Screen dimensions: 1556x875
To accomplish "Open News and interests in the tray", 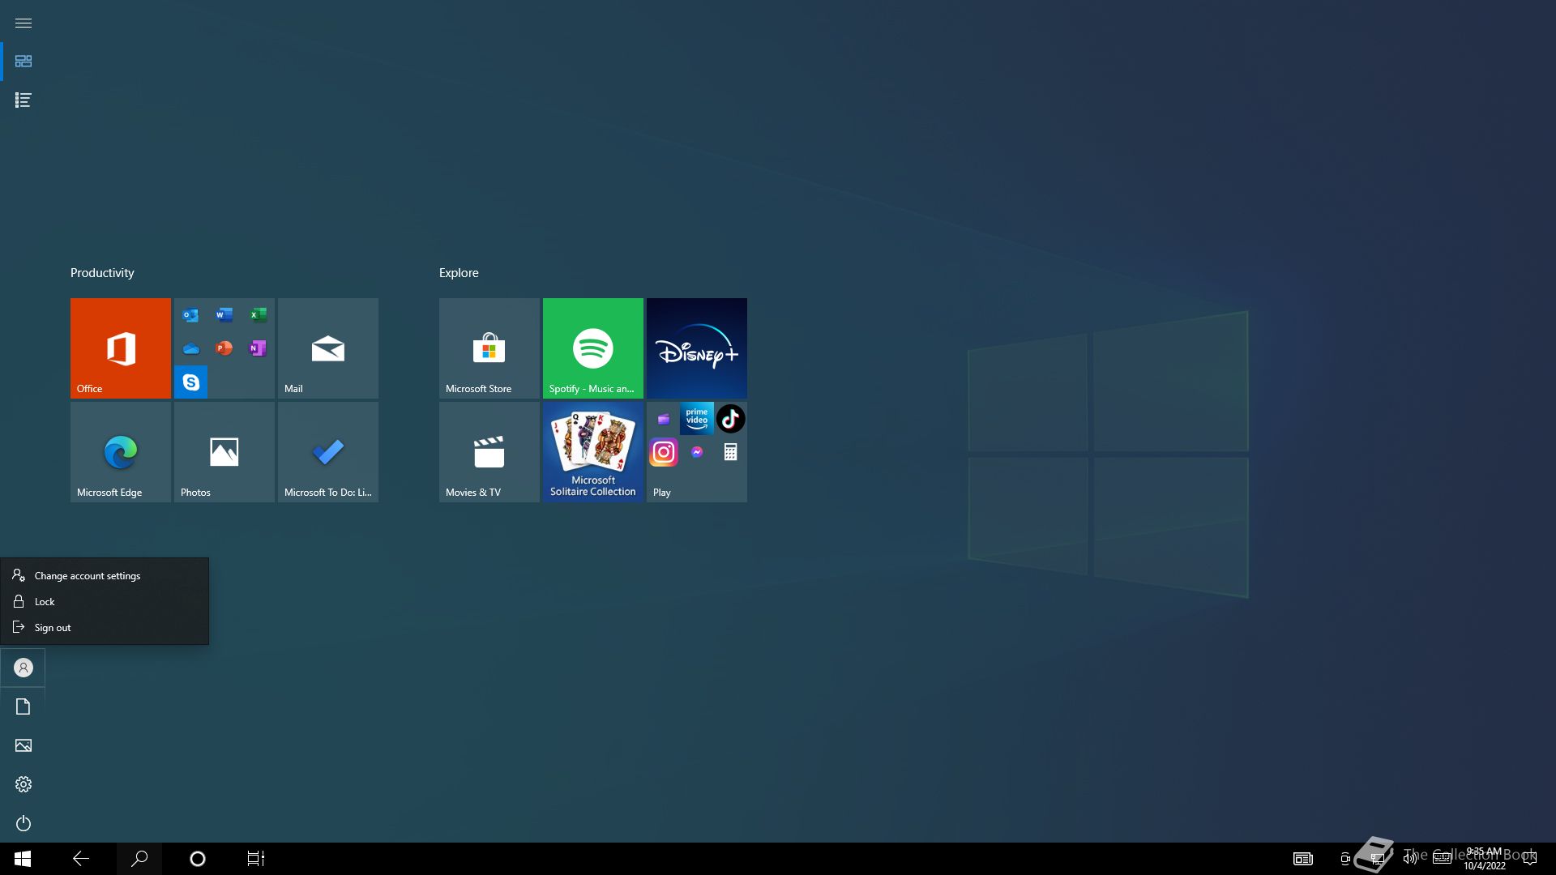I will 1303,859.
